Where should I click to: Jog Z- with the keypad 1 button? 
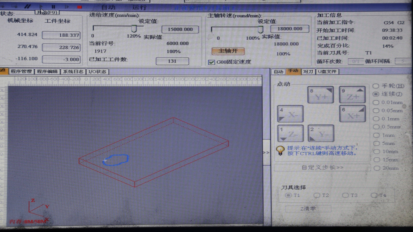tap(290, 133)
